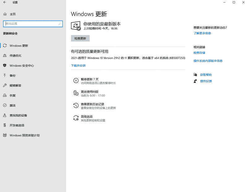Click the 更新和安全 section header
The width and height of the screenshot is (247, 192).
click(x=10, y=33)
